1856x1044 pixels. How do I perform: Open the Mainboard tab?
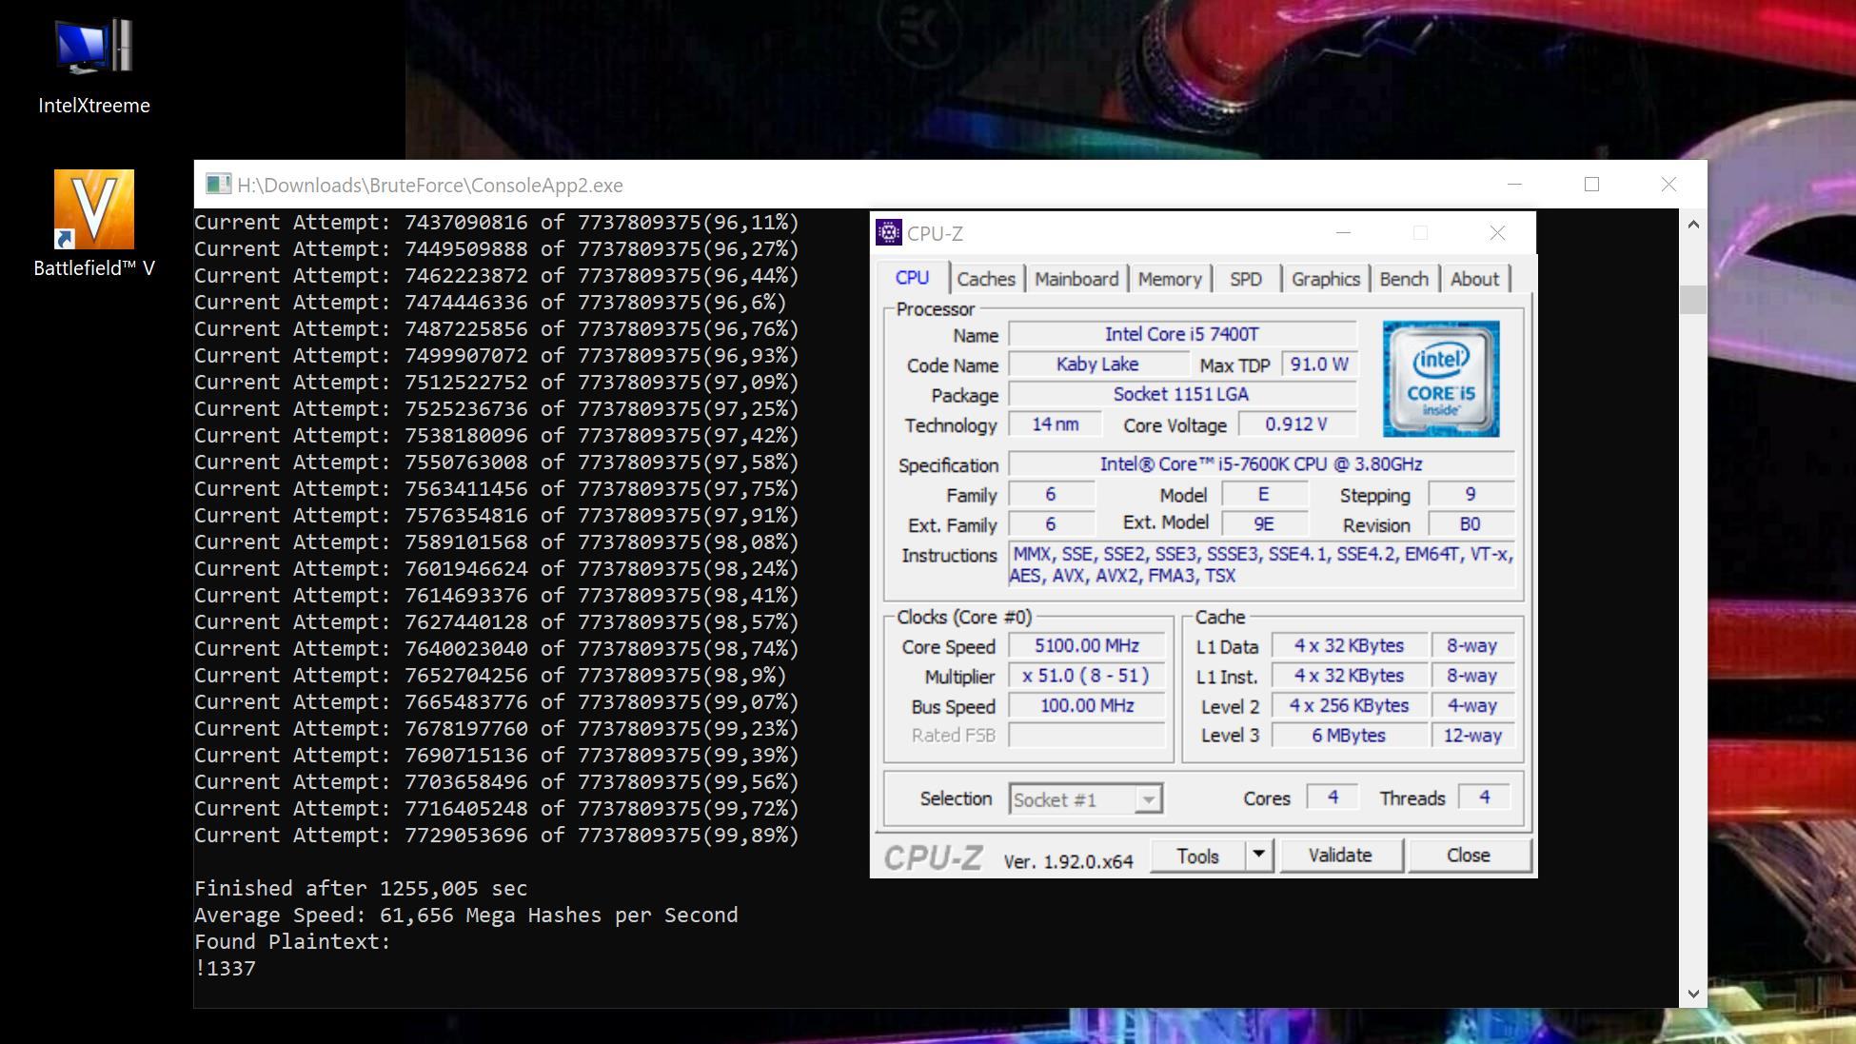(1076, 279)
